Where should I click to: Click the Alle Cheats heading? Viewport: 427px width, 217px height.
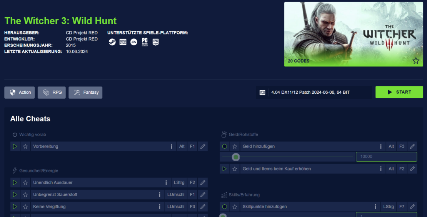point(30,119)
